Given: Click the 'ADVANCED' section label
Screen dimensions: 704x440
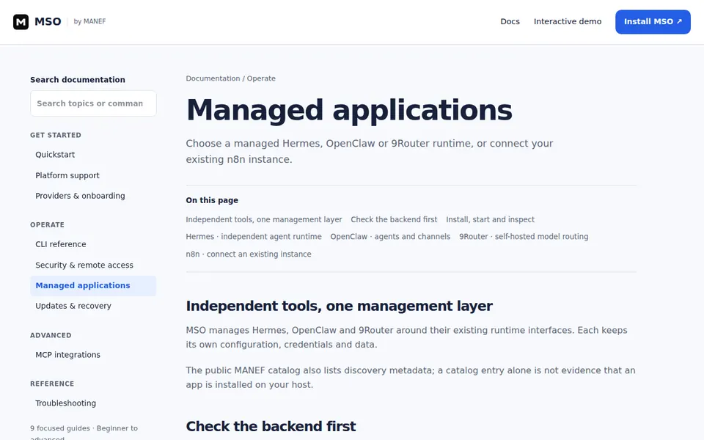Looking at the screenshot, I should 51,335.
